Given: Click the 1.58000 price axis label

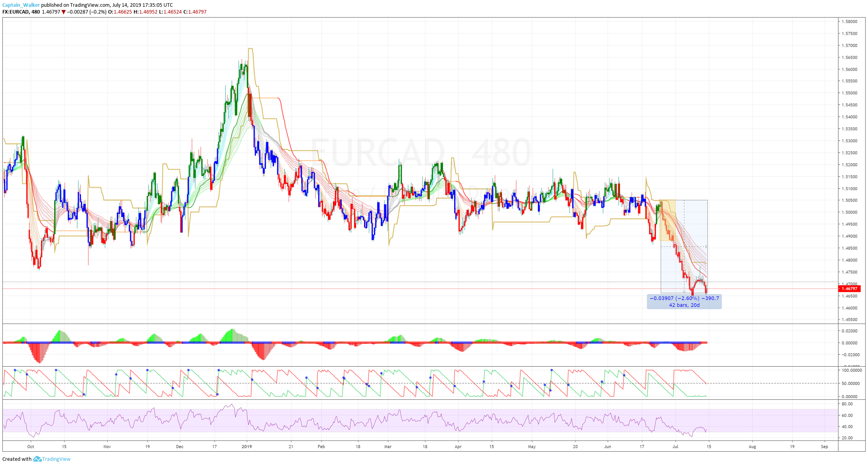Looking at the screenshot, I should click(x=849, y=22).
